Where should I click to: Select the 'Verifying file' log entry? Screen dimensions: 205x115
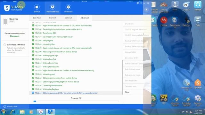tap(48, 41)
